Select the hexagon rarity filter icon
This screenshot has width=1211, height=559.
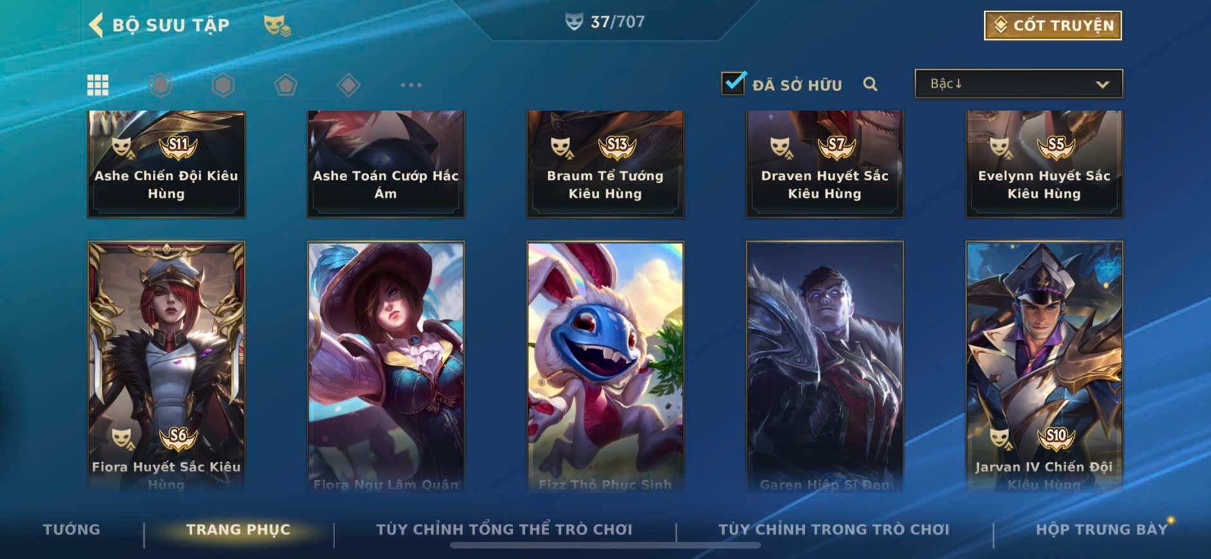223,85
